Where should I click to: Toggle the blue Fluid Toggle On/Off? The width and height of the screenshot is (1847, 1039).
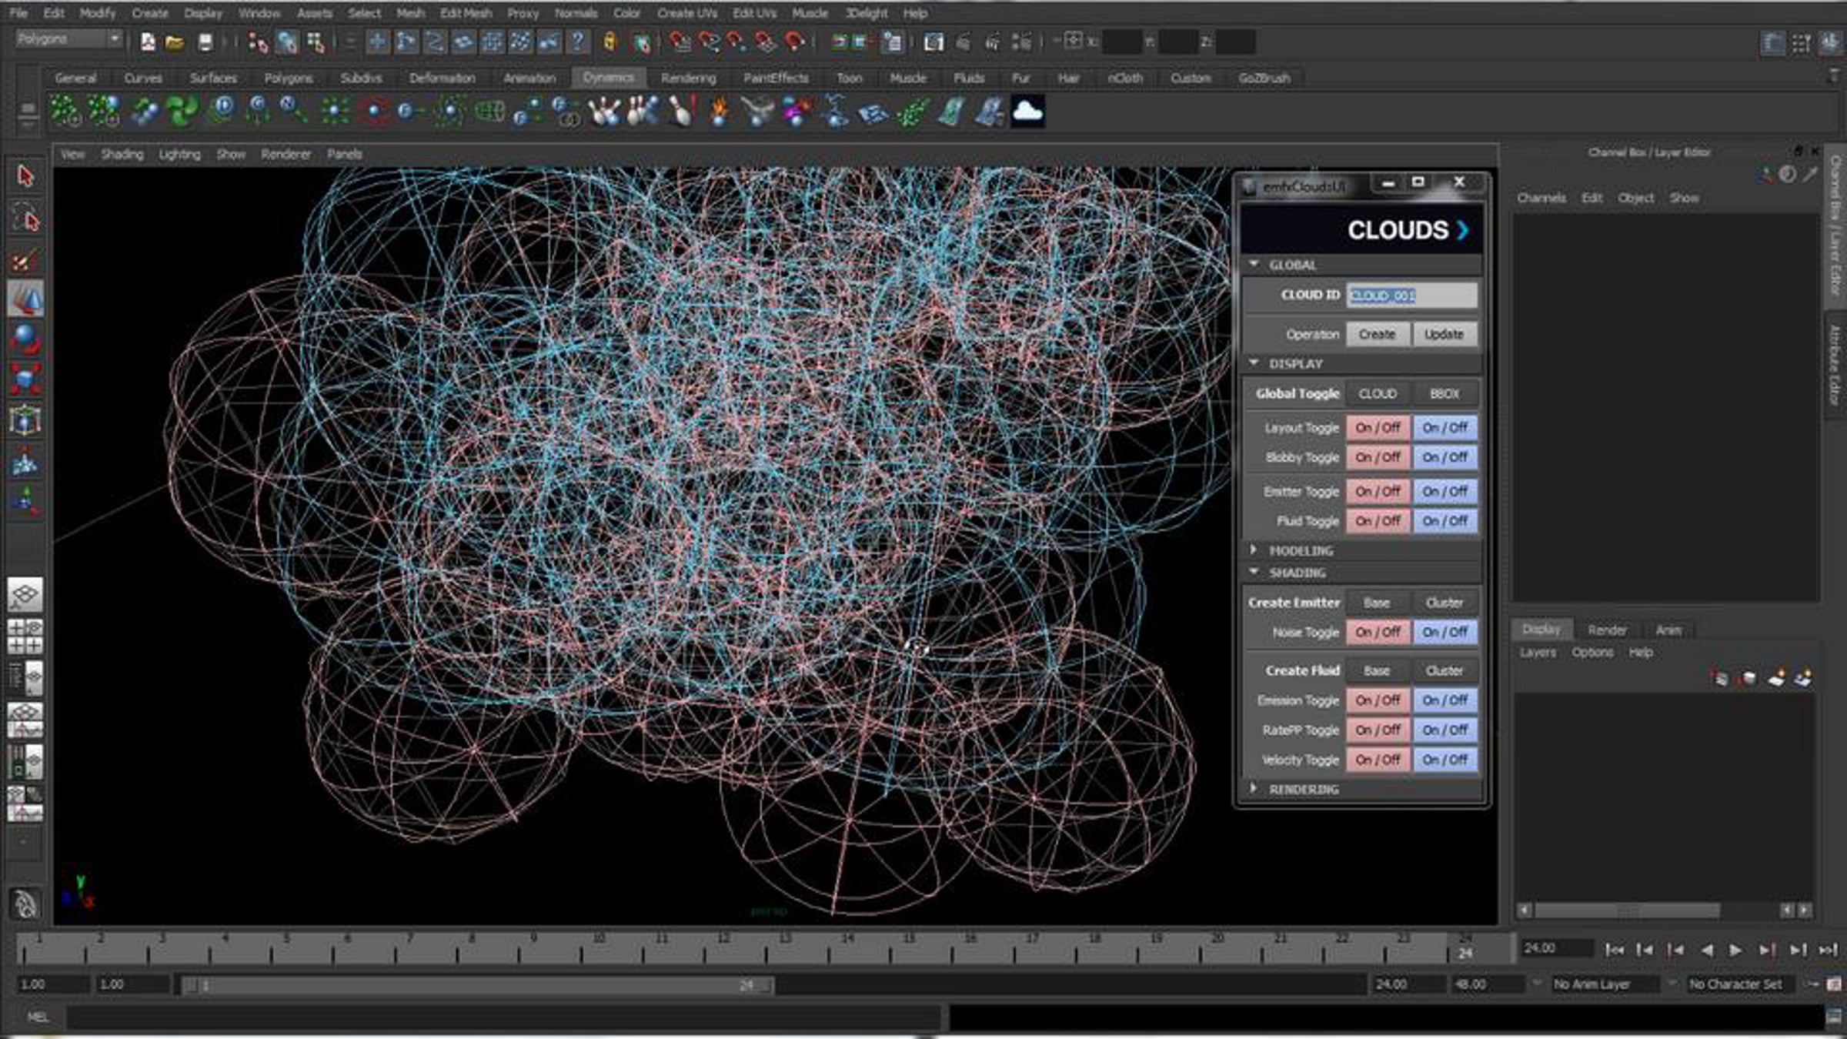[1445, 521]
